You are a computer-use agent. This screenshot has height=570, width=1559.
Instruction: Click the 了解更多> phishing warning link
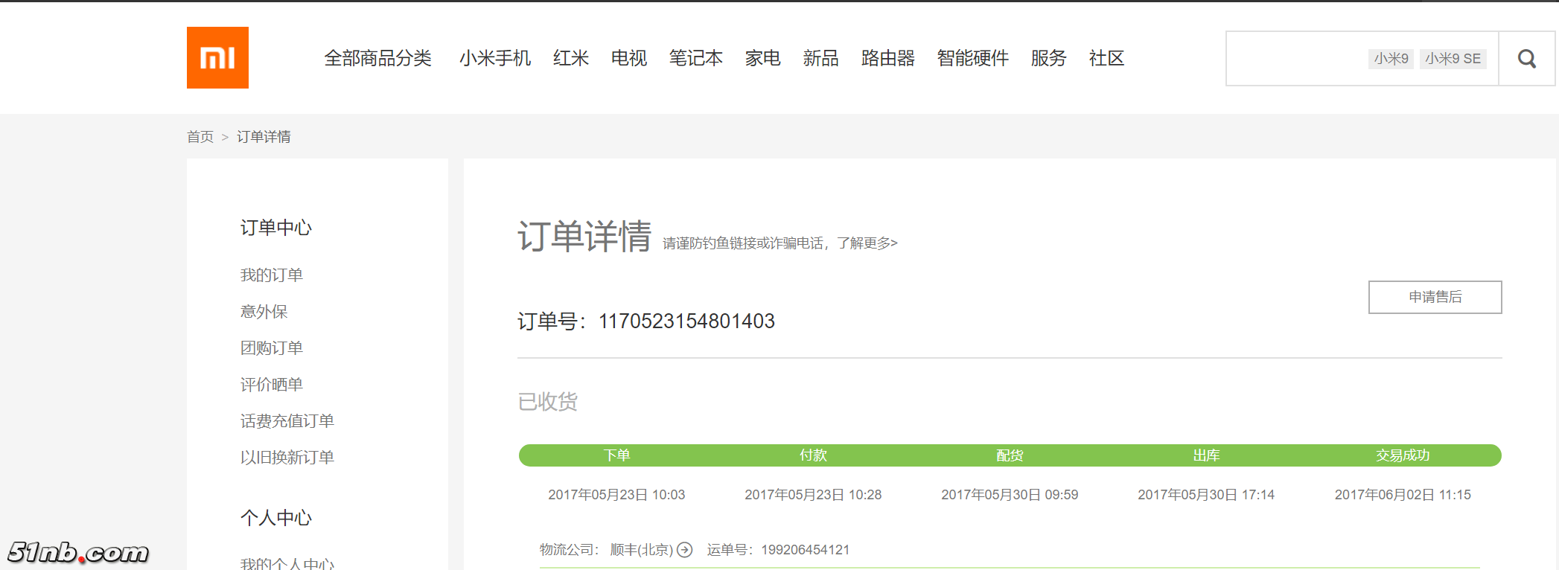(867, 243)
